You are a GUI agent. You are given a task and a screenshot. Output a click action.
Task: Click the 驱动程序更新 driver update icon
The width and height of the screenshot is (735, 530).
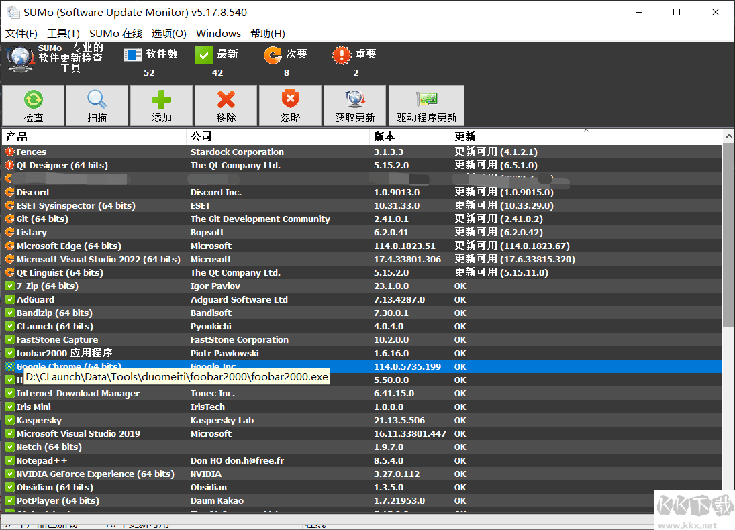point(426,101)
